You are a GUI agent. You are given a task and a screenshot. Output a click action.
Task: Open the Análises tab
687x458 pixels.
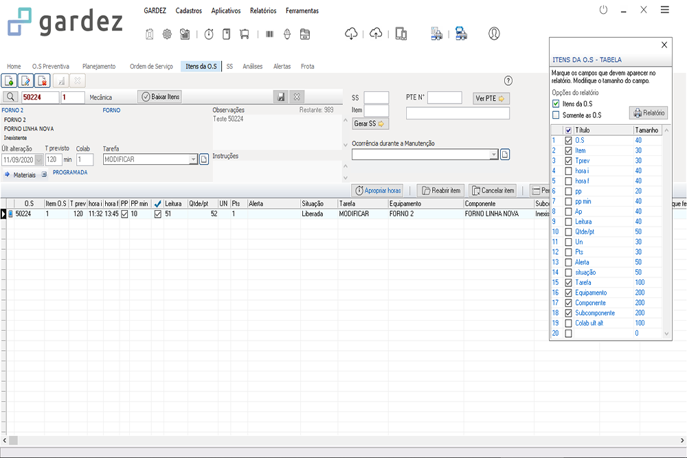(x=253, y=66)
